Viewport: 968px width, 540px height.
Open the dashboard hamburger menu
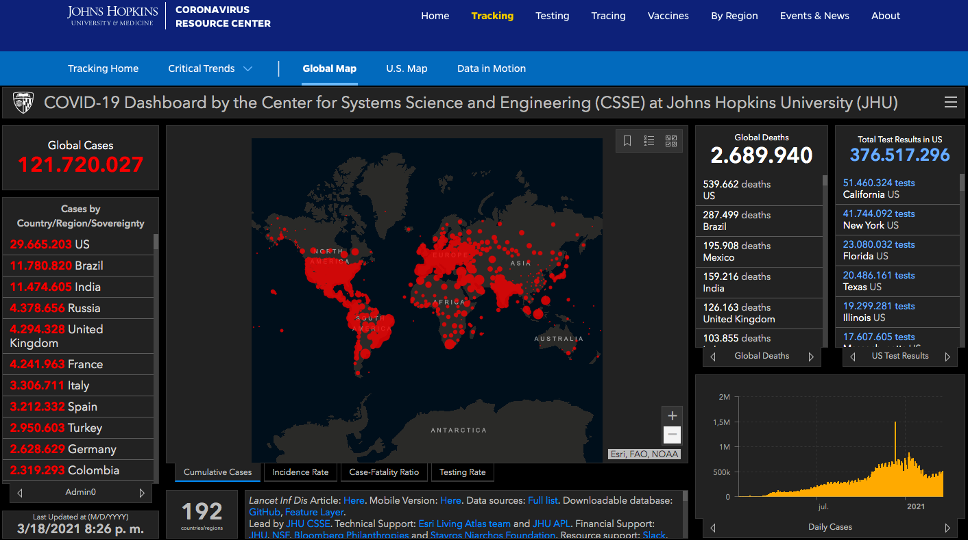click(950, 103)
